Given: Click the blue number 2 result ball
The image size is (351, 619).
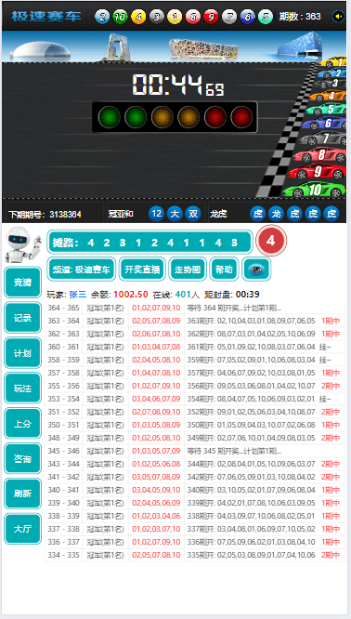Looking at the screenshot, I should pos(102,17).
